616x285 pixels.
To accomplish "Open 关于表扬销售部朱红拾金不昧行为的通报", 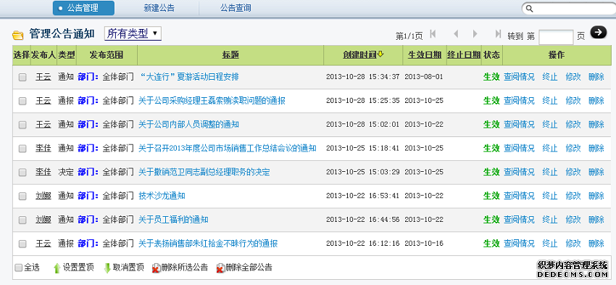I will (208, 244).
